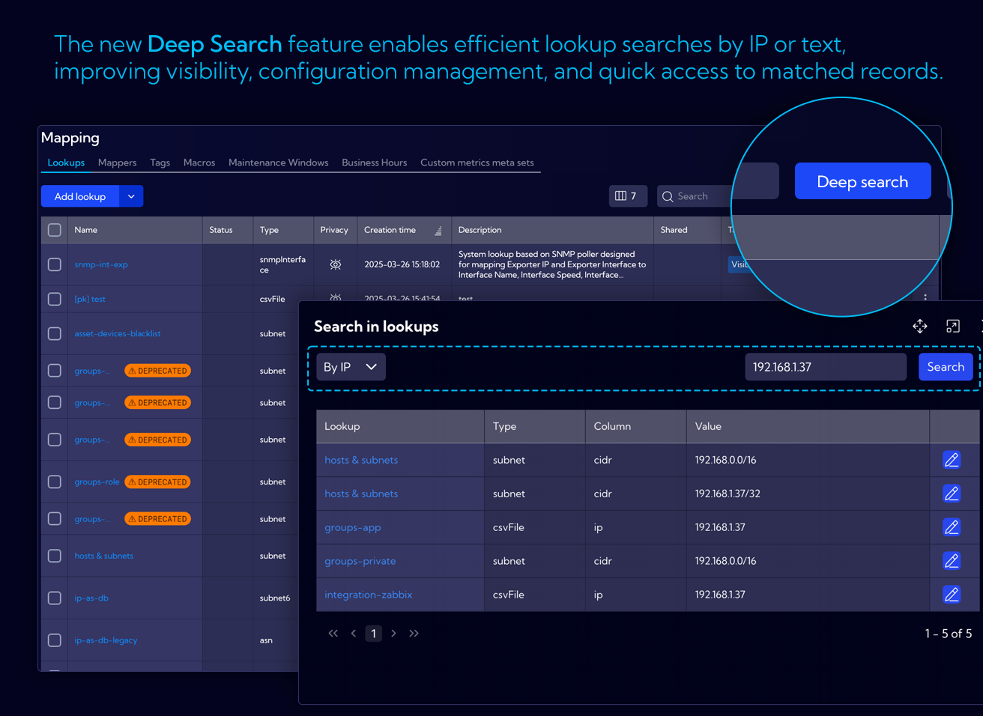Click the Deep search button
This screenshot has width=983, height=716.
click(862, 181)
